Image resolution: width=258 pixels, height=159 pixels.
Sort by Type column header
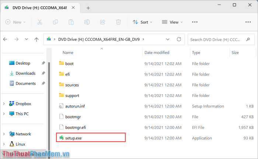pyautogui.click(x=196, y=53)
